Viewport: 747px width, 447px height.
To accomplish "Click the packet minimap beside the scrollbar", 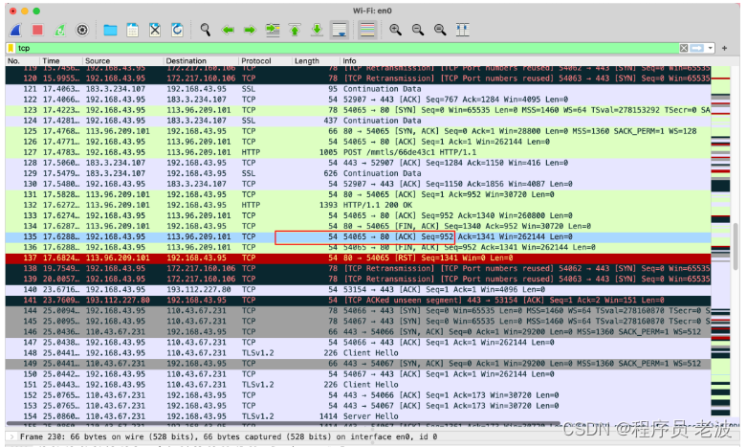I will click(x=720, y=243).
